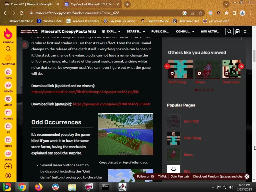Image resolution: width=256 pixels, height=192 pixels.
Task: Bookmark this page with star icon
Action: (x=200, y=13)
